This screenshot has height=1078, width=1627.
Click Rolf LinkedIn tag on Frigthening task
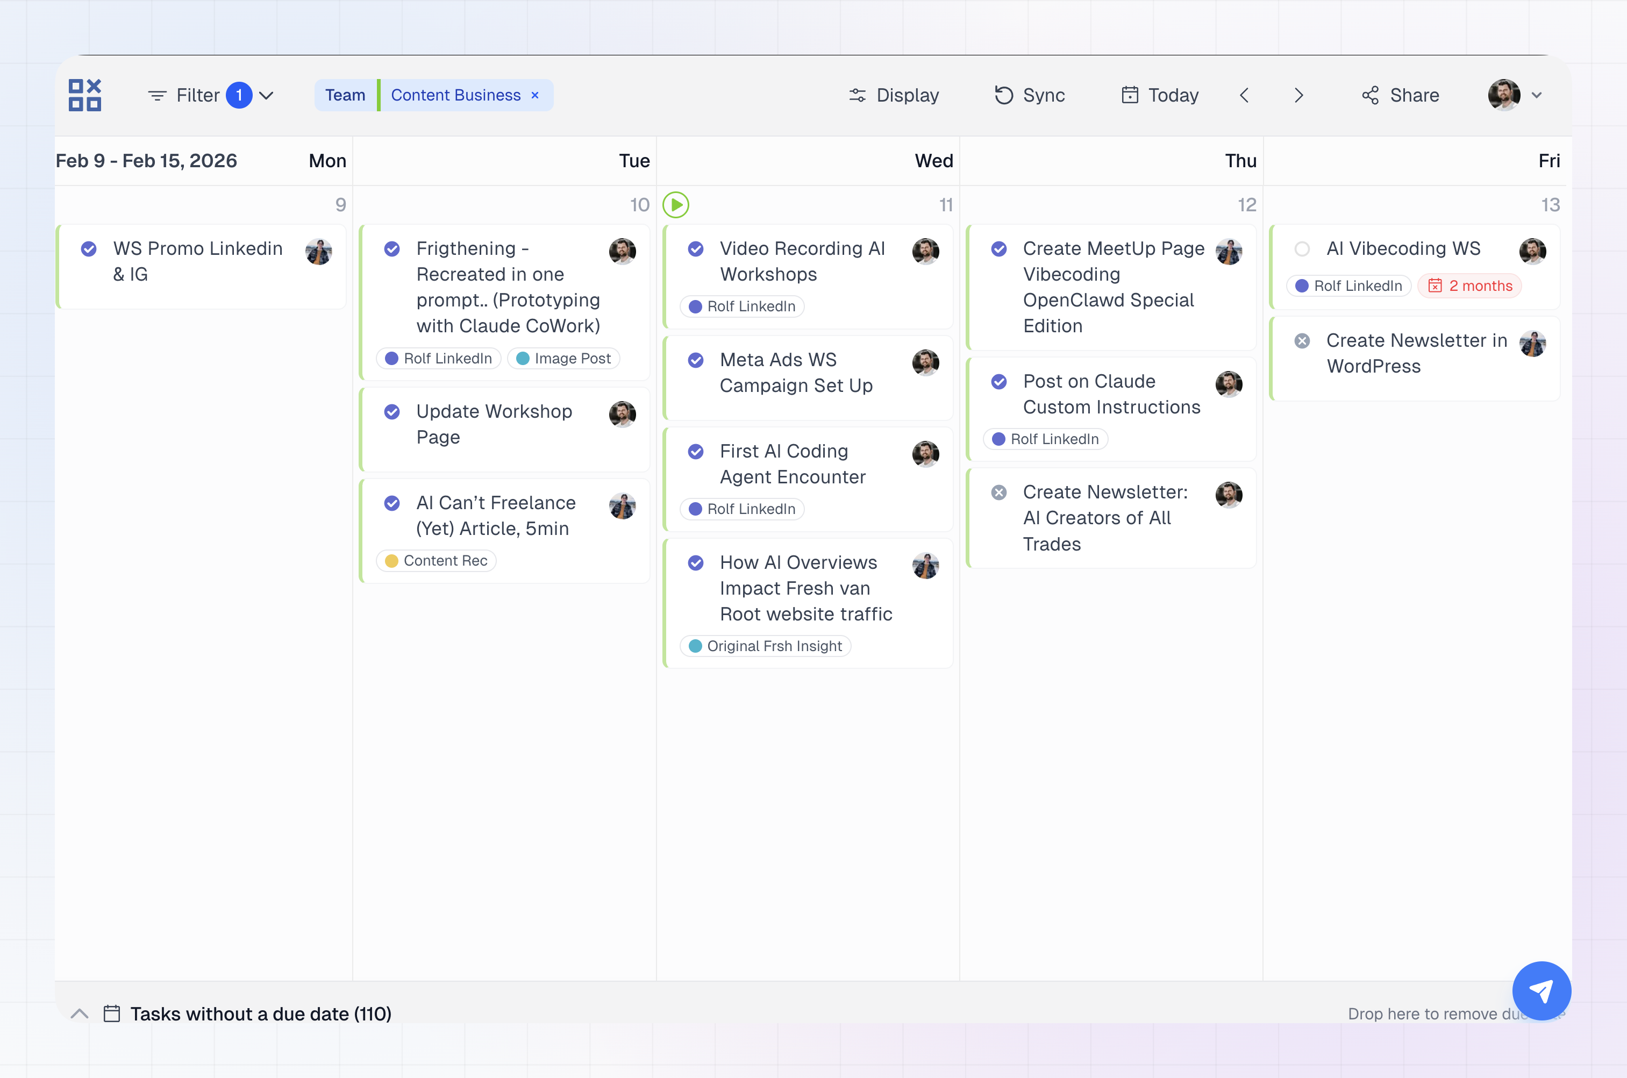click(x=439, y=359)
